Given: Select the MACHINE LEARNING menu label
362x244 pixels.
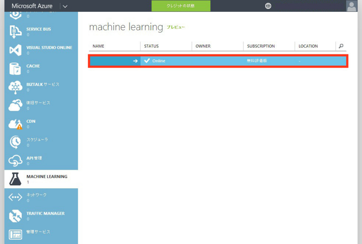Looking at the screenshot, I should pyautogui.click(x=47, y=176).
